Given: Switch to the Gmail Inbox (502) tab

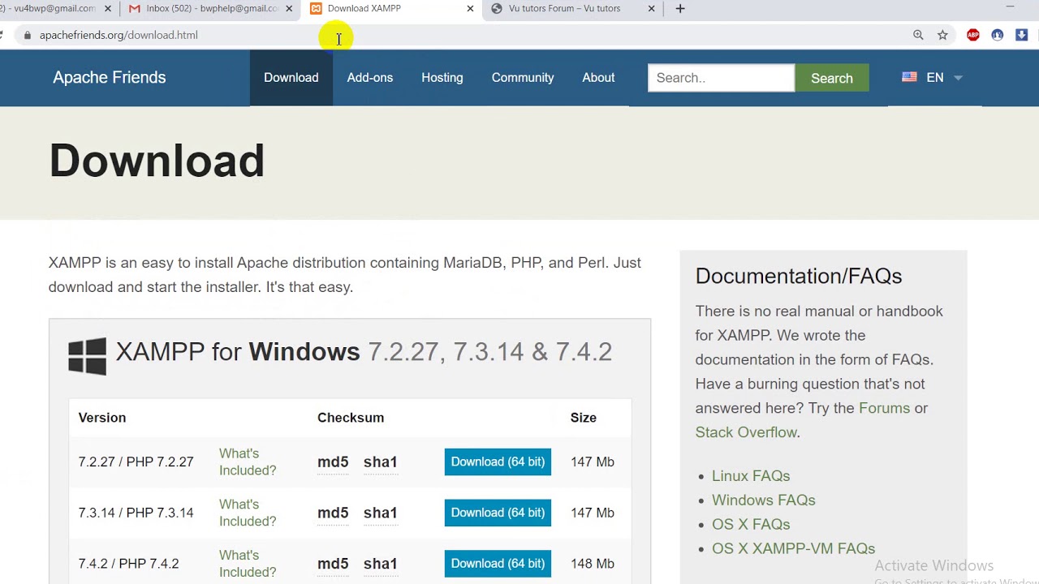Looking at the screenshot, I should pos(213,9).
